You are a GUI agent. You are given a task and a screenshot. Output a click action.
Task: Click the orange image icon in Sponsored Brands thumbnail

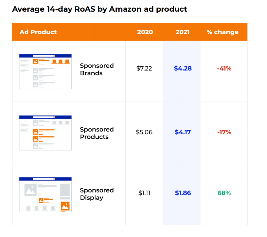click(36, 62)
